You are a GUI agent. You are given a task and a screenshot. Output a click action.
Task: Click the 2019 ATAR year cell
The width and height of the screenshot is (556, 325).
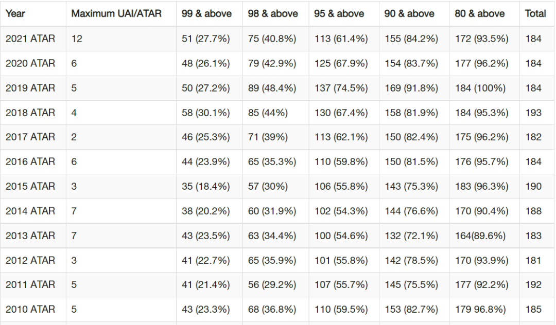point(30,88)
